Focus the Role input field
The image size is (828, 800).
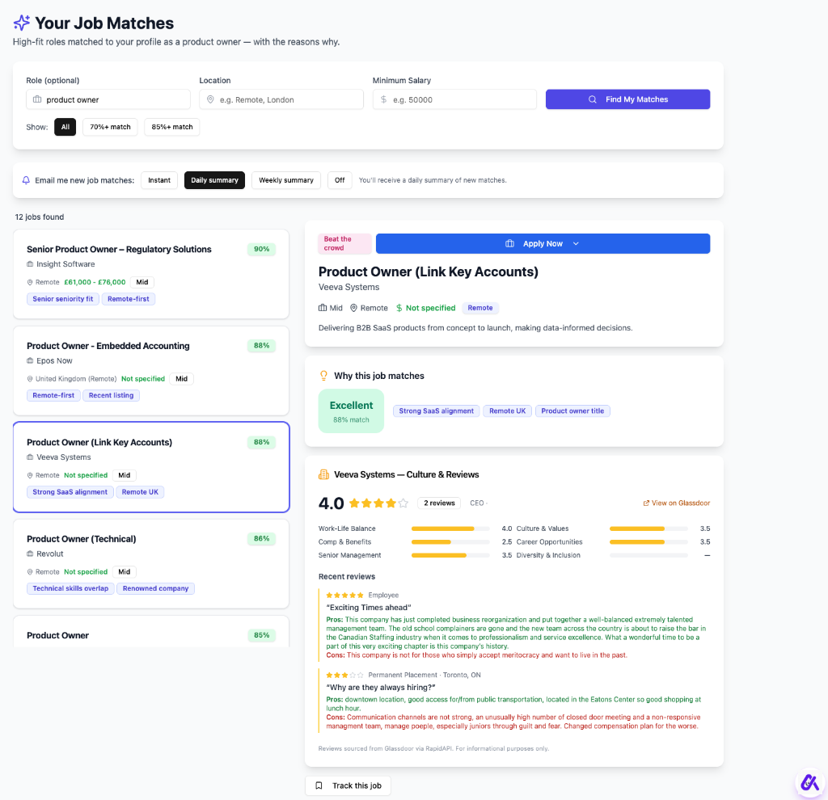(x=108, y=99)
